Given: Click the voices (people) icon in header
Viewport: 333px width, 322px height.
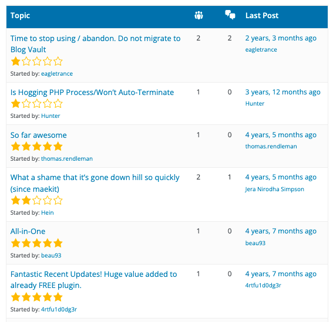Looking at the screenshot, I should point(199,15).
